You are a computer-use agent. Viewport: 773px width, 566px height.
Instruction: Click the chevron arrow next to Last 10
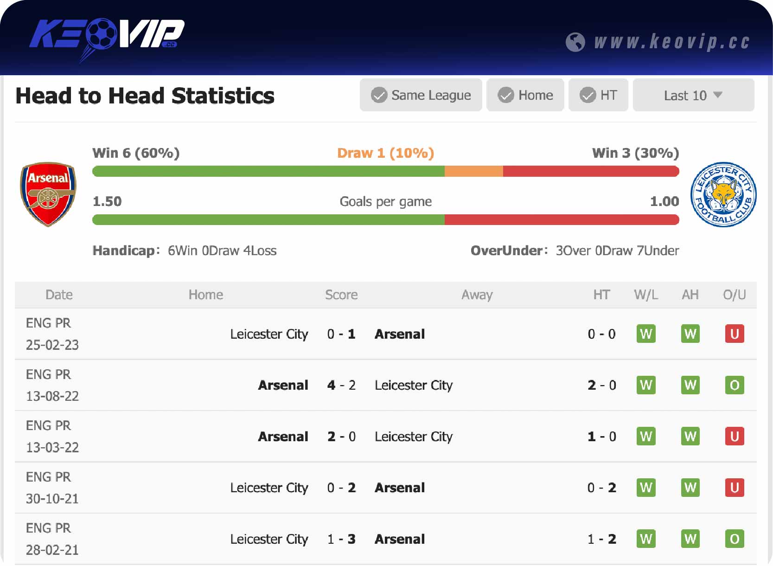718,95
